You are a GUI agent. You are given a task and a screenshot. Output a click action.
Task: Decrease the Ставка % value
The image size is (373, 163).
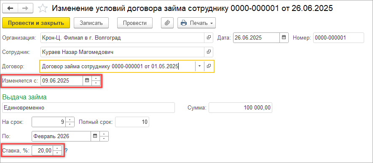point(57,153)
